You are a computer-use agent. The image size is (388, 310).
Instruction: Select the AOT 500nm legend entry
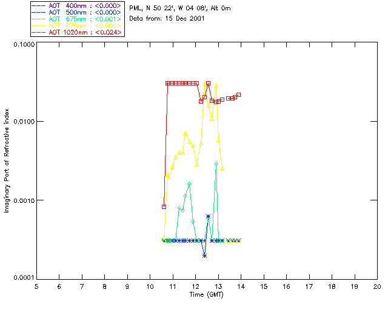(76, 12)
